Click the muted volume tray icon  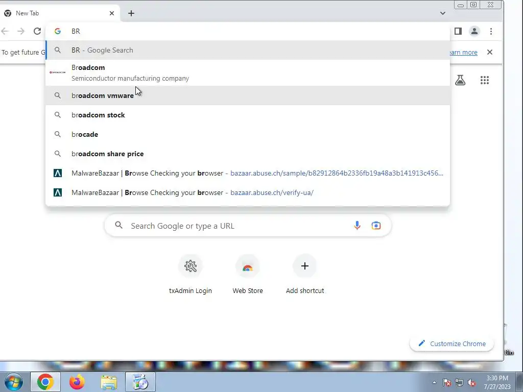click(x=471, y=382)
